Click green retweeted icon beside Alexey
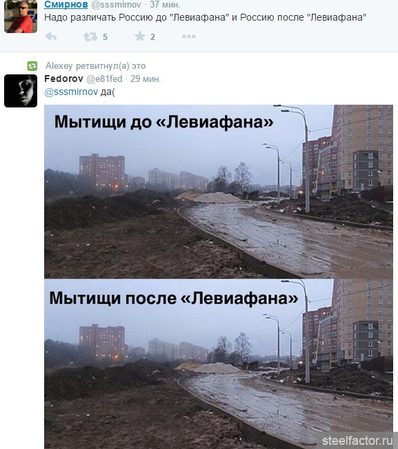This screenshot has width=398, height=449. (32, 66)
